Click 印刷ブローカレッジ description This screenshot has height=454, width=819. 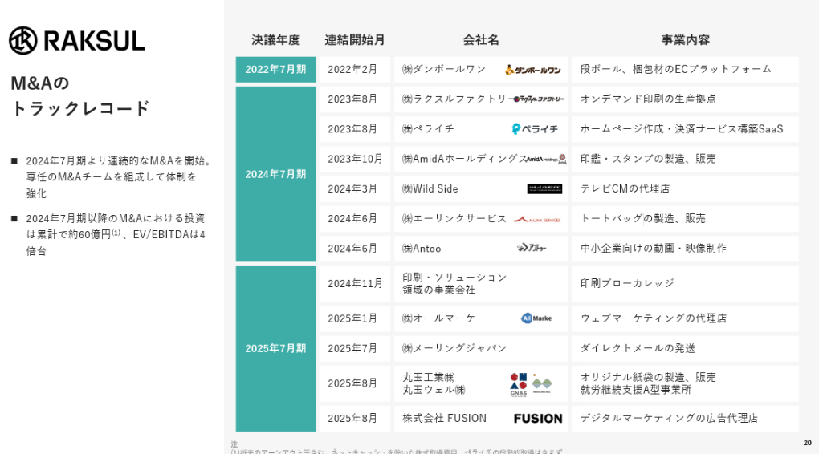coord(627,283)
